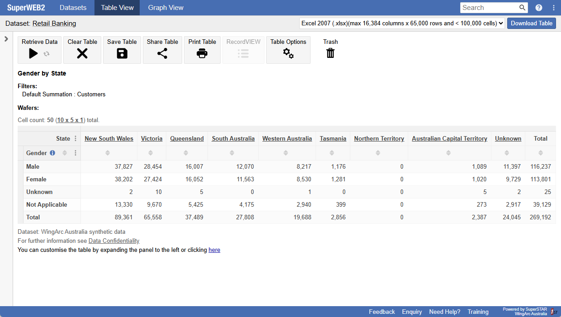
Task: Open the State column's three-dot menu
Action: point(75,138)
